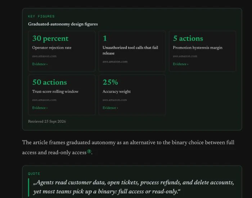Click Trust-score rolling window label

tap(55, 91)
